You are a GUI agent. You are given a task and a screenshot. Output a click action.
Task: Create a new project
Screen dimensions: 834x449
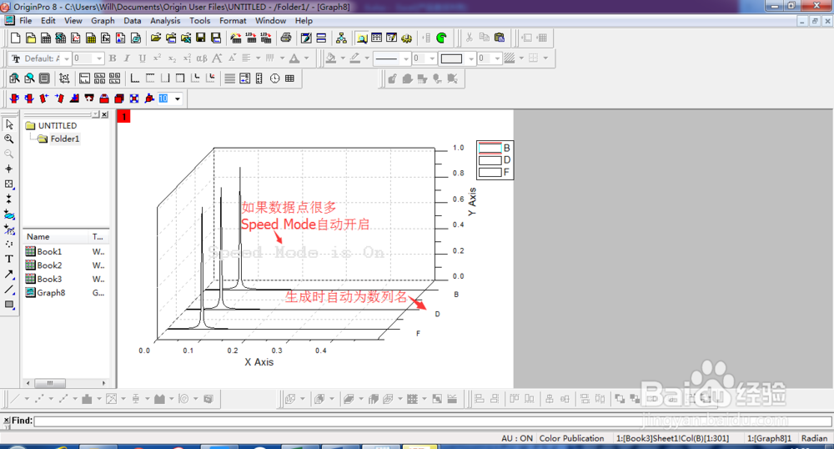(x=15, y=38)
